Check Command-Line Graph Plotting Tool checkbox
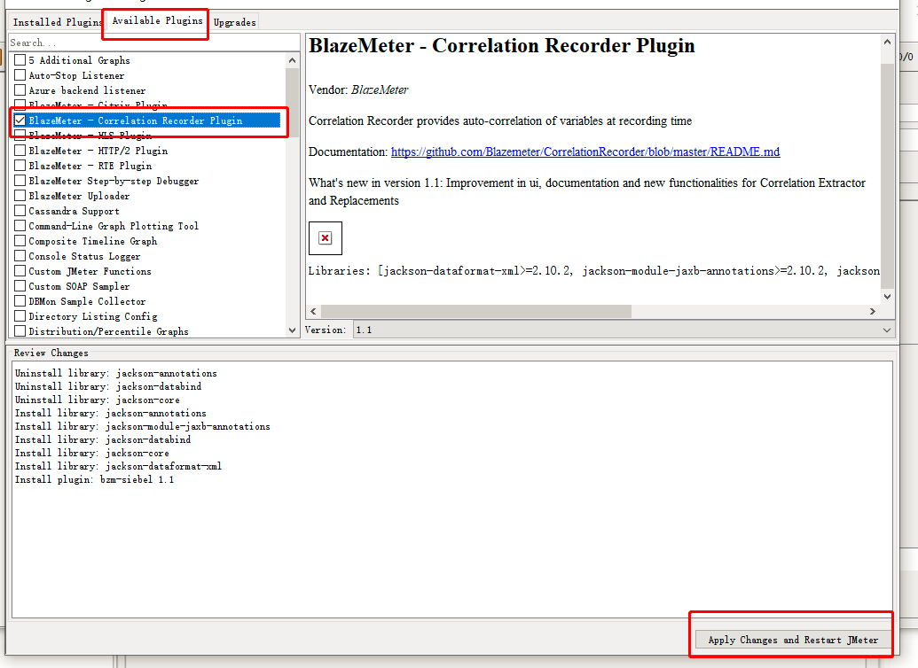Viewport: 918px width, 668px height. (20, 227)
